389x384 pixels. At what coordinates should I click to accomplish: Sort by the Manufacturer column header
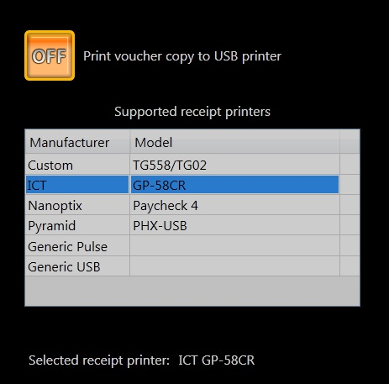tap(77, 142)
